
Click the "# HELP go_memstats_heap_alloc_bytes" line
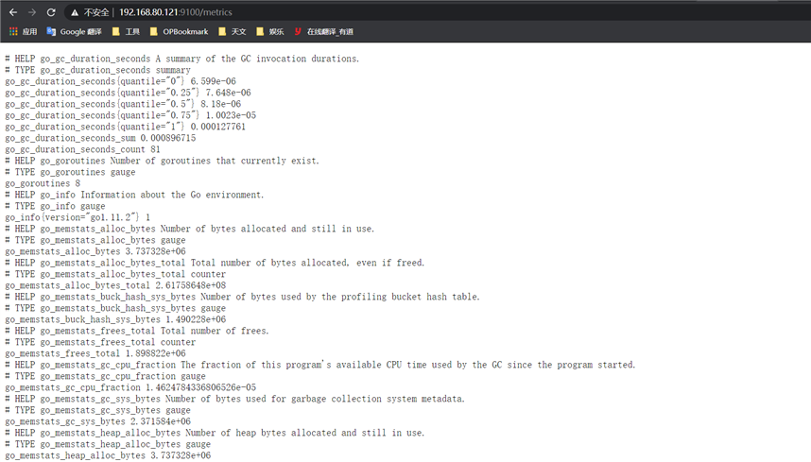tap(215, 434)
